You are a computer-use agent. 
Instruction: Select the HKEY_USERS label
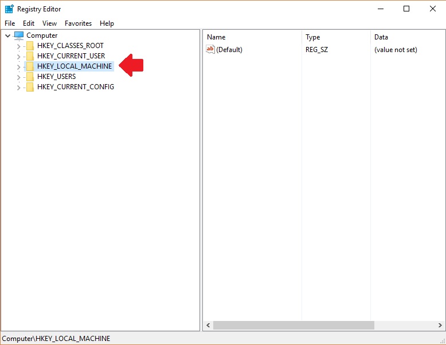[x=57, y=77]
